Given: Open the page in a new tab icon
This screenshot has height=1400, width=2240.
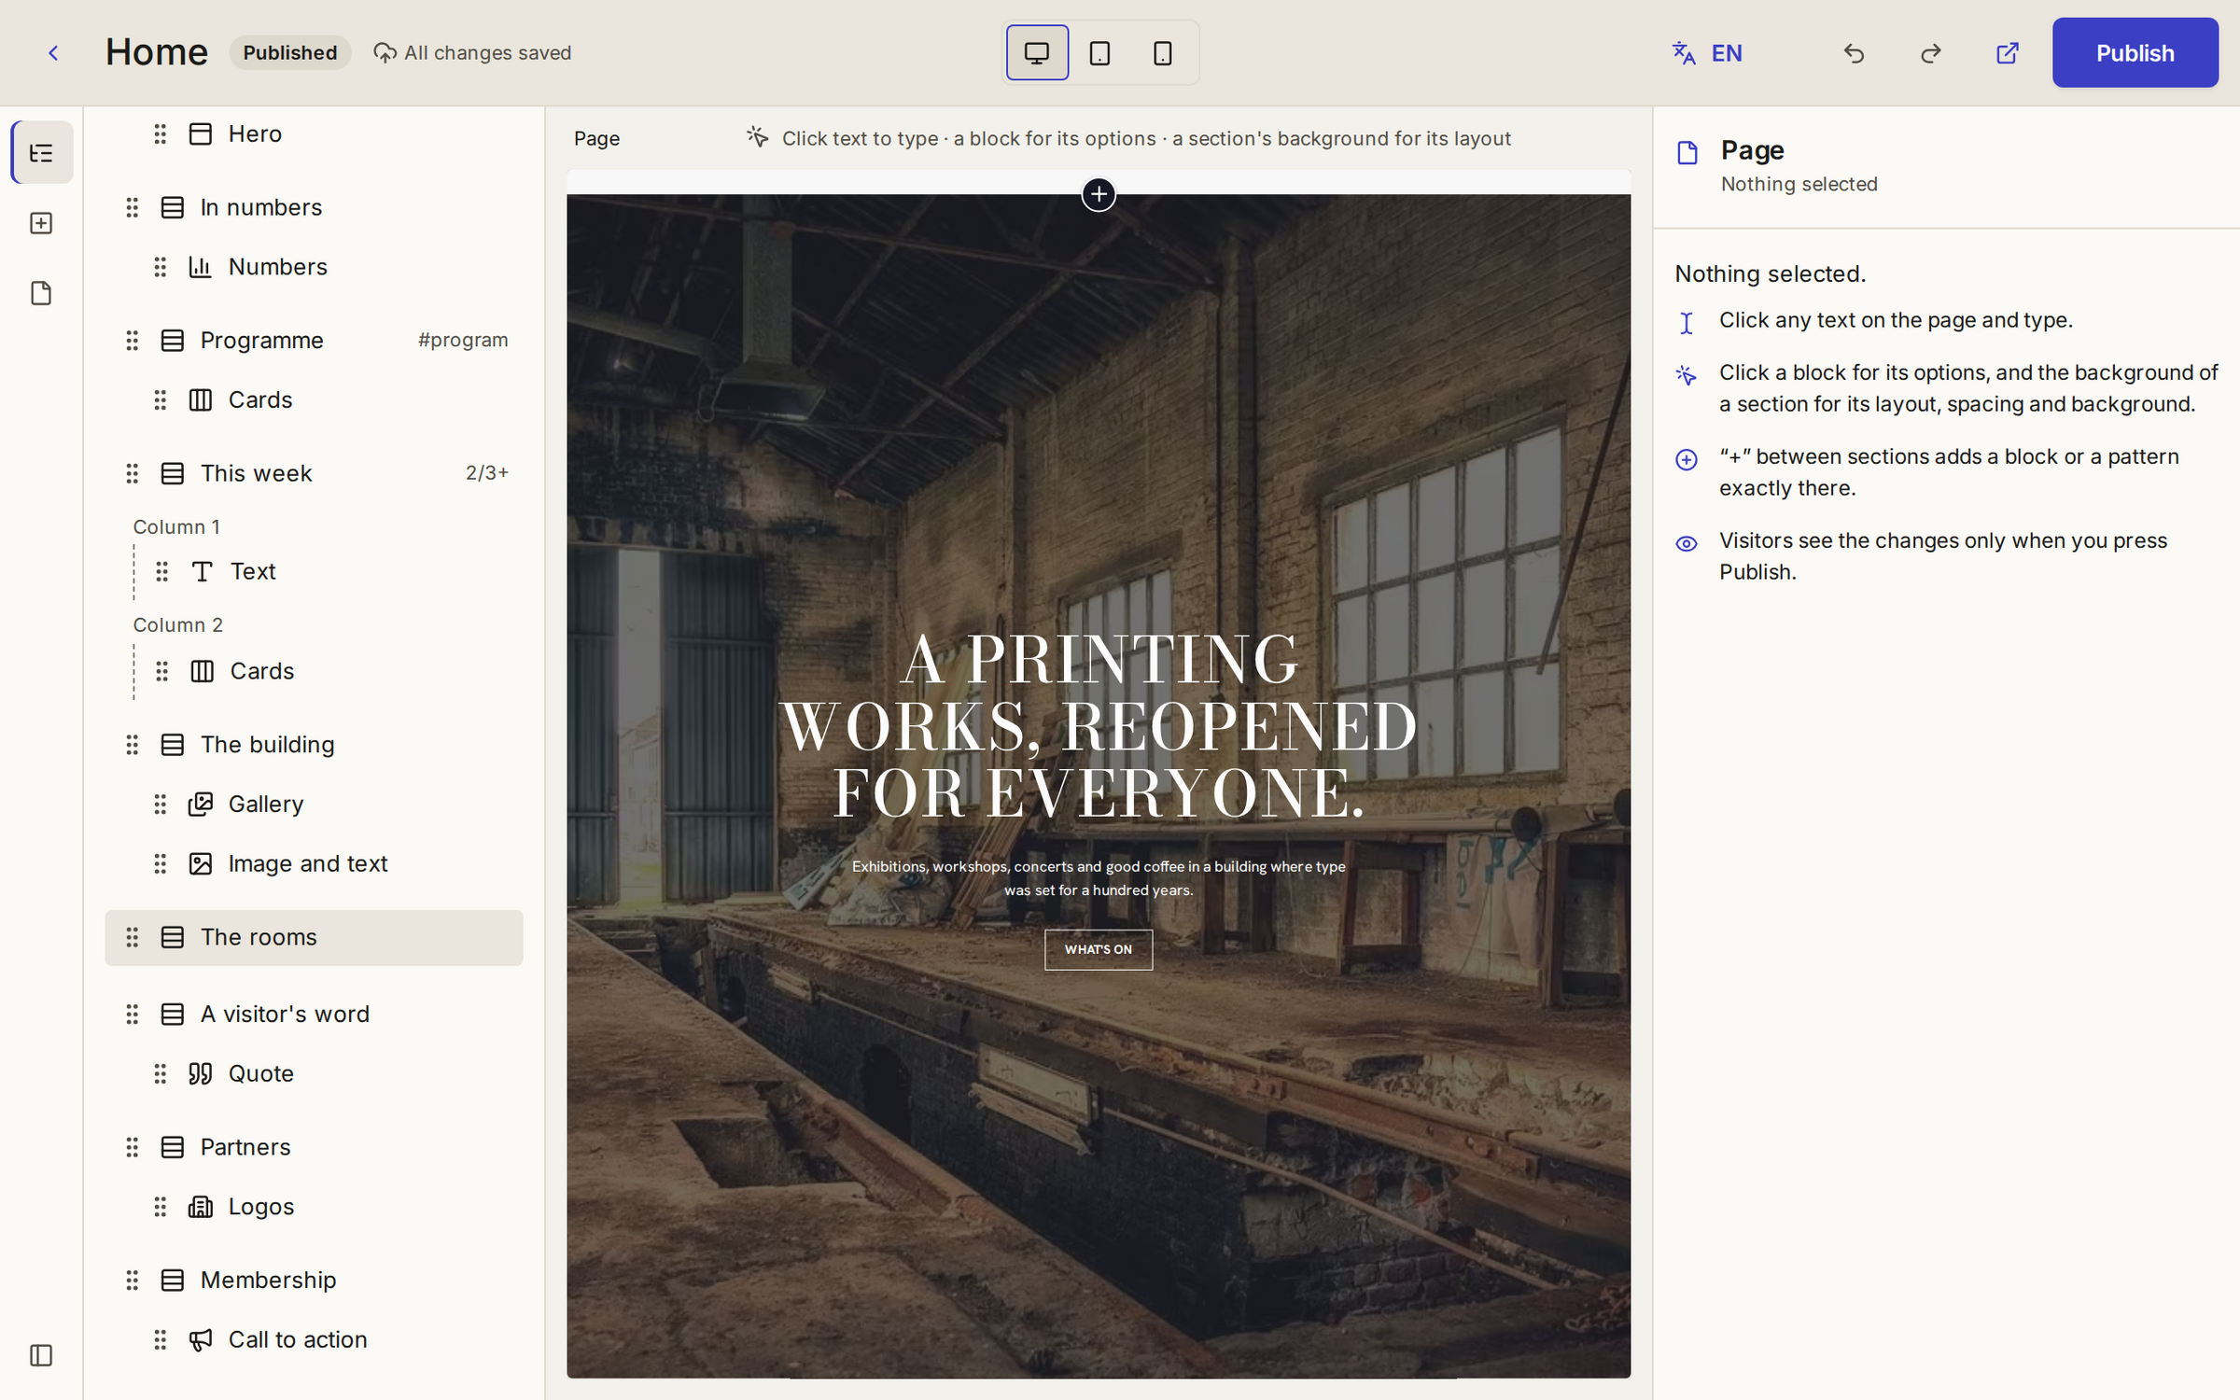Looking at the screenshot, I should coord(2008,53).
